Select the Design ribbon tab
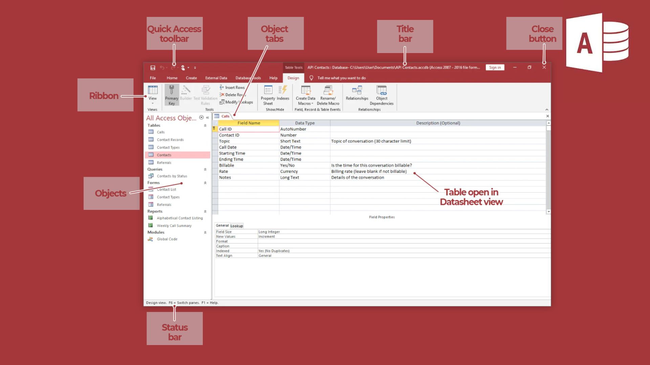Screen dimensions: 650x365 point(293,78)
